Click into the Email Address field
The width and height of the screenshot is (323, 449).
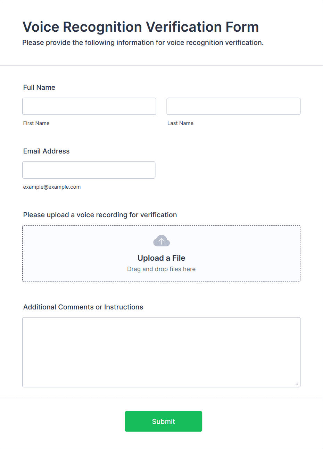click(x=89, y=170)
